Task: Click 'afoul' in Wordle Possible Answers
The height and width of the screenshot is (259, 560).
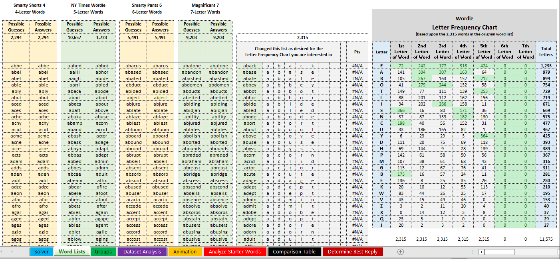Action: pyautogui.click(x=101, y=200)
